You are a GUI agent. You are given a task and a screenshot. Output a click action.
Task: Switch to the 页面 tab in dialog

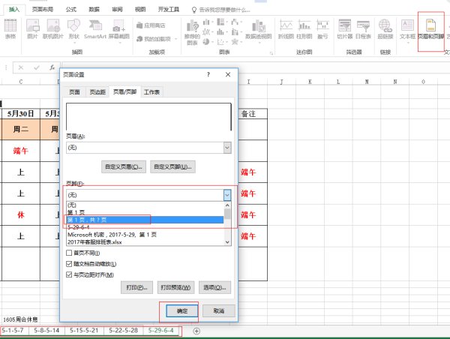point(74,92)
